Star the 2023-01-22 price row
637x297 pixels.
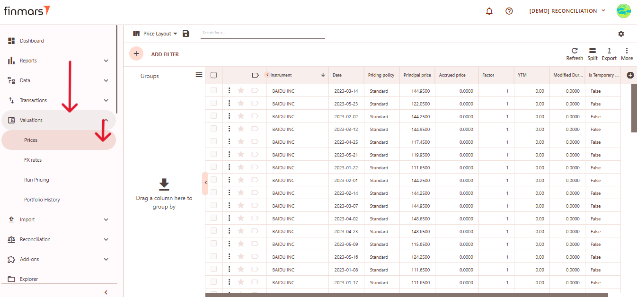point(241,167)
